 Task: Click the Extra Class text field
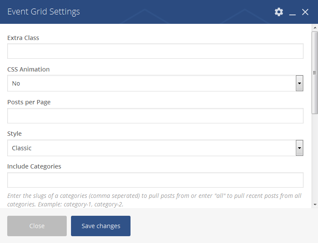point(155,51)
